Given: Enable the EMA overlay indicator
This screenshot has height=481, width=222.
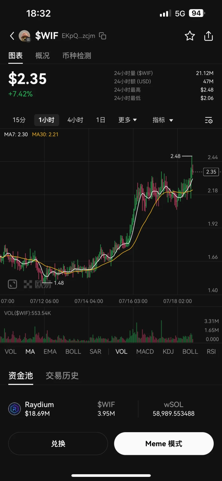Looking at the screenshot, I should (x=50, y=352).
